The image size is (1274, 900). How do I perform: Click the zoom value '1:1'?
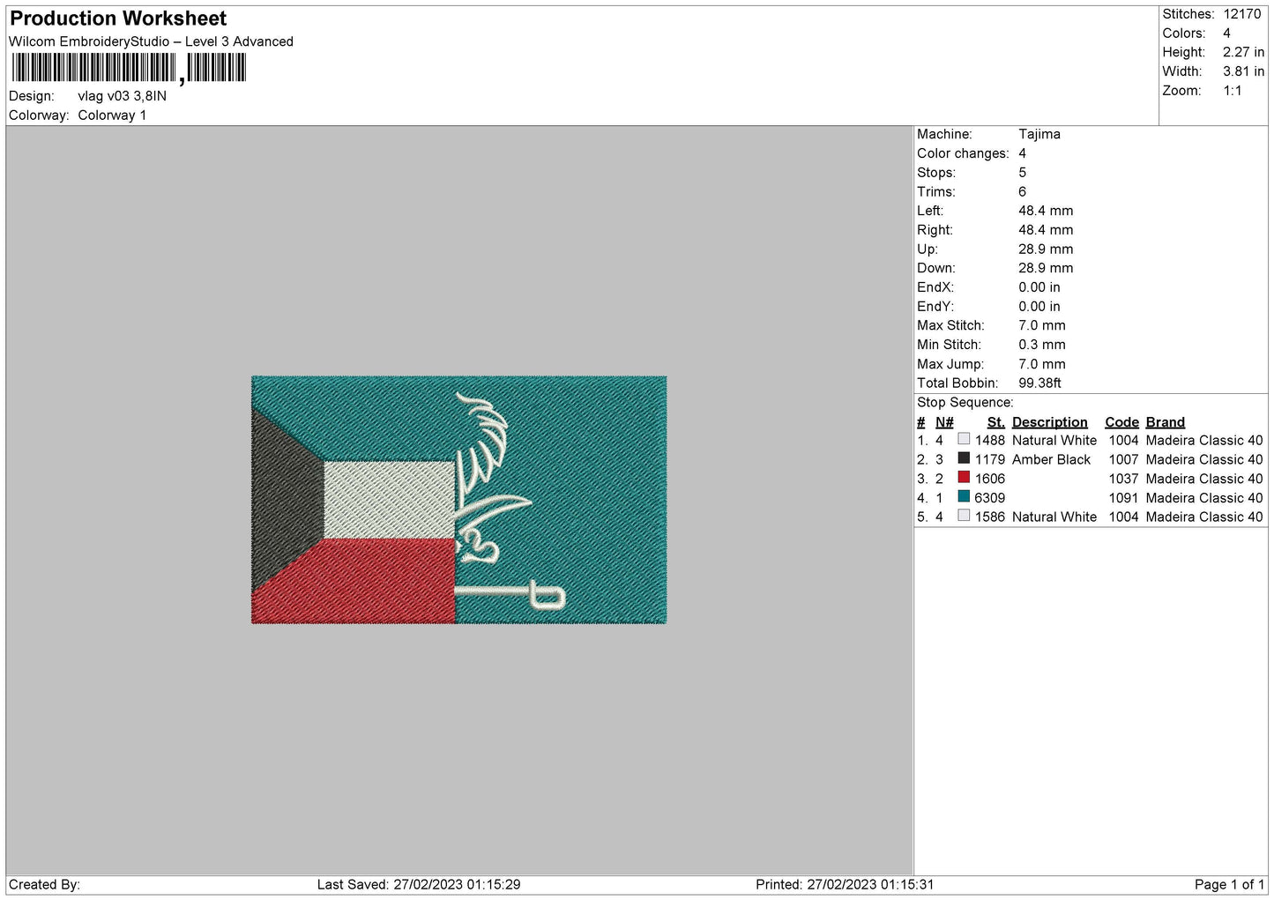[1233, 91]
